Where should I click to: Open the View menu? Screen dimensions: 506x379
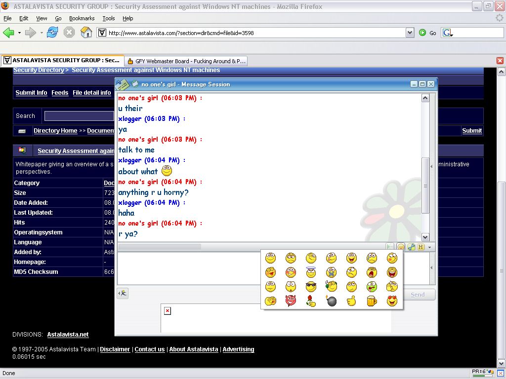click(x=42, y=18)
